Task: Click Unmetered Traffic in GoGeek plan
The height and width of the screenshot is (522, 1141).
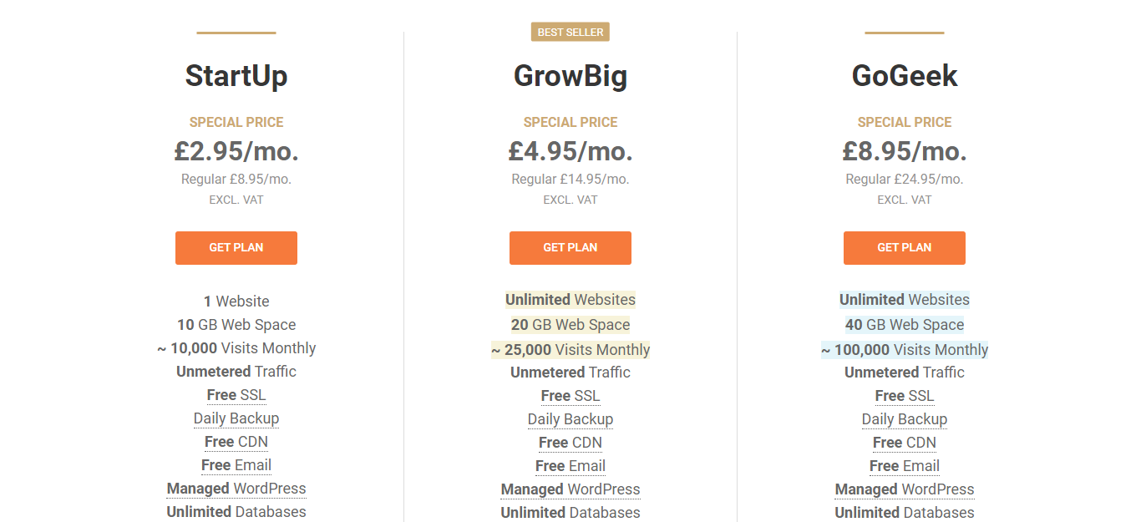Action: point(905,372)
